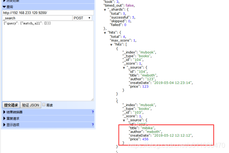Click the "timed_out": false value

(130, 5)
